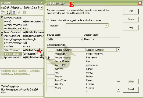Click the column mappings scroll up arrow
Viewport: 143px width, 98px height.
(118, 50)
